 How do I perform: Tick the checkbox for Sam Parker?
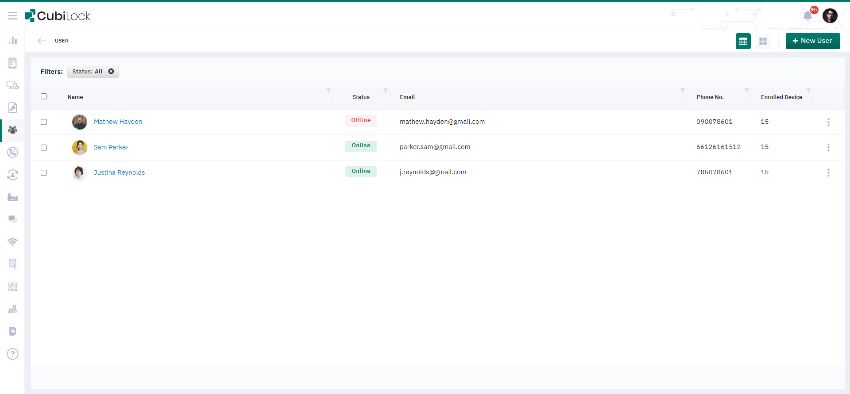tap(44, 148)
